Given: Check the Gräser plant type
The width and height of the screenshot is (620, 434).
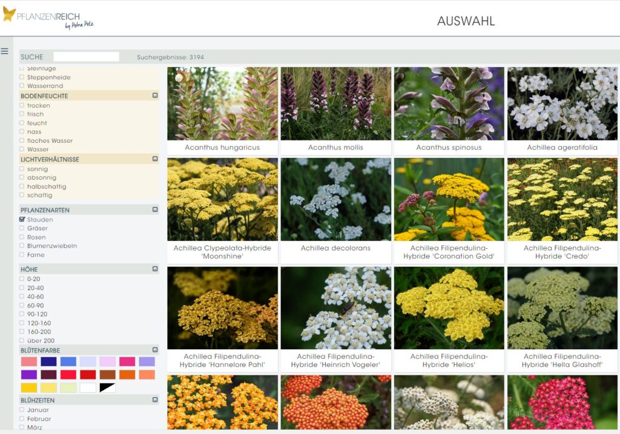Looking at the screenshot, I should coord(22,228).
